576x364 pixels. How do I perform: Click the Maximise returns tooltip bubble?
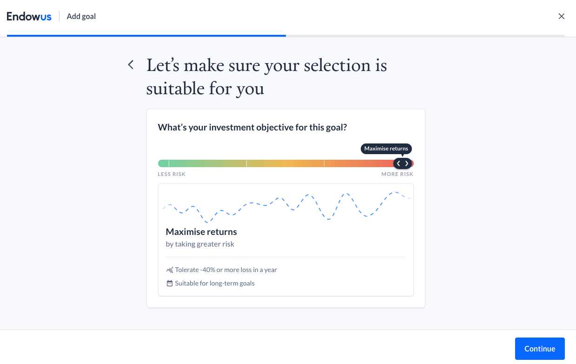click(x=386, y=149)
